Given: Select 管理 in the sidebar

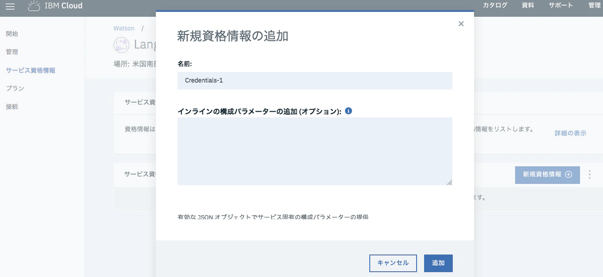Looking at the screenshot, I should (12, 52).
